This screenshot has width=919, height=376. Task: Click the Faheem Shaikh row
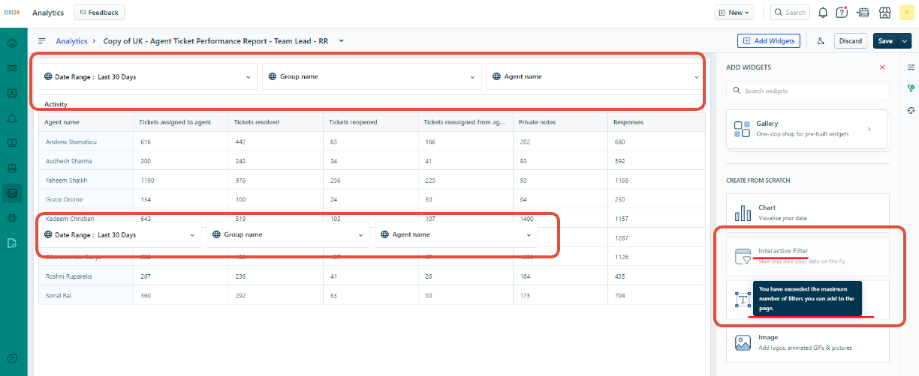[372, 180]
